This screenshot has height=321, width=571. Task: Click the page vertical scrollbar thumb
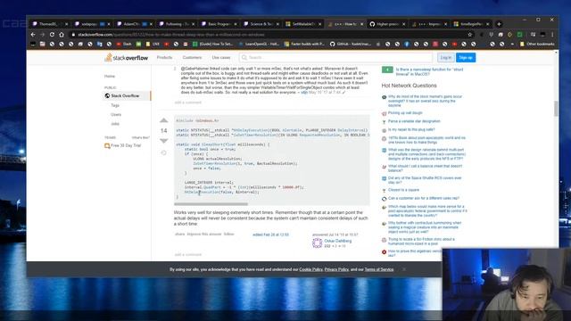(556, 109)
